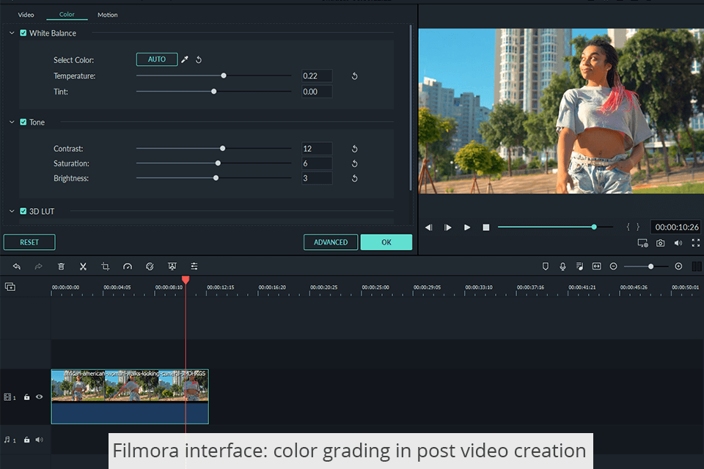The height and width of the screenshot is (469, 704).
Task: Open the Color tuning tool
Action: [x=150, y=267]
